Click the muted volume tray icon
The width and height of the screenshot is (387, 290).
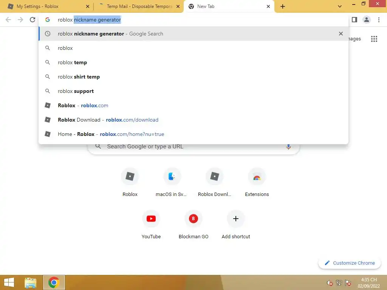[330, 283]
